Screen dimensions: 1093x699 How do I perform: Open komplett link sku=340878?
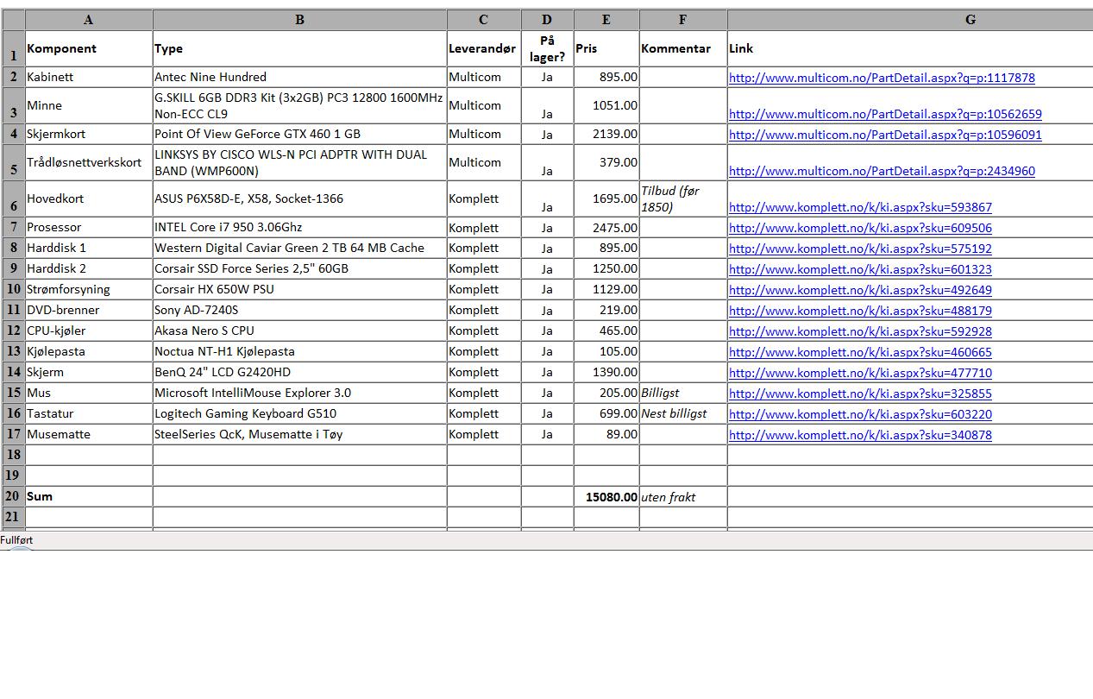coord(860,435)
